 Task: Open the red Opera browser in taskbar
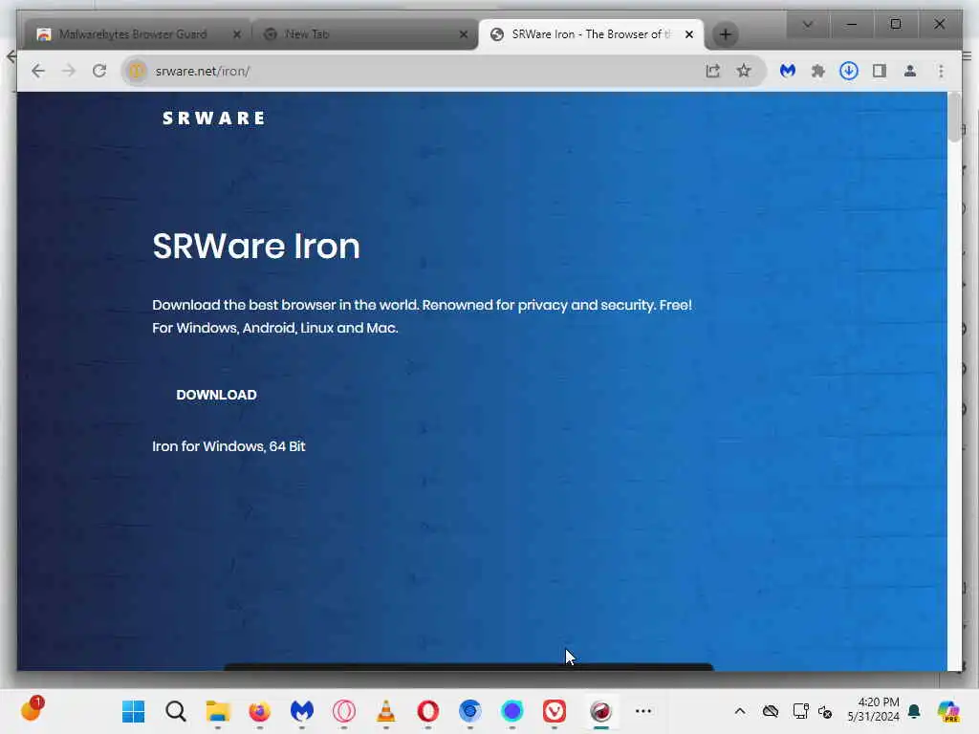tap(427, 711)
